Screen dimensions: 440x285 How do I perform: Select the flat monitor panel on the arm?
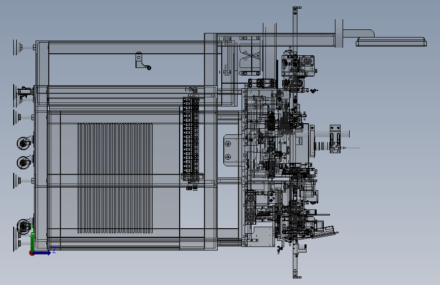click(391, 42)
